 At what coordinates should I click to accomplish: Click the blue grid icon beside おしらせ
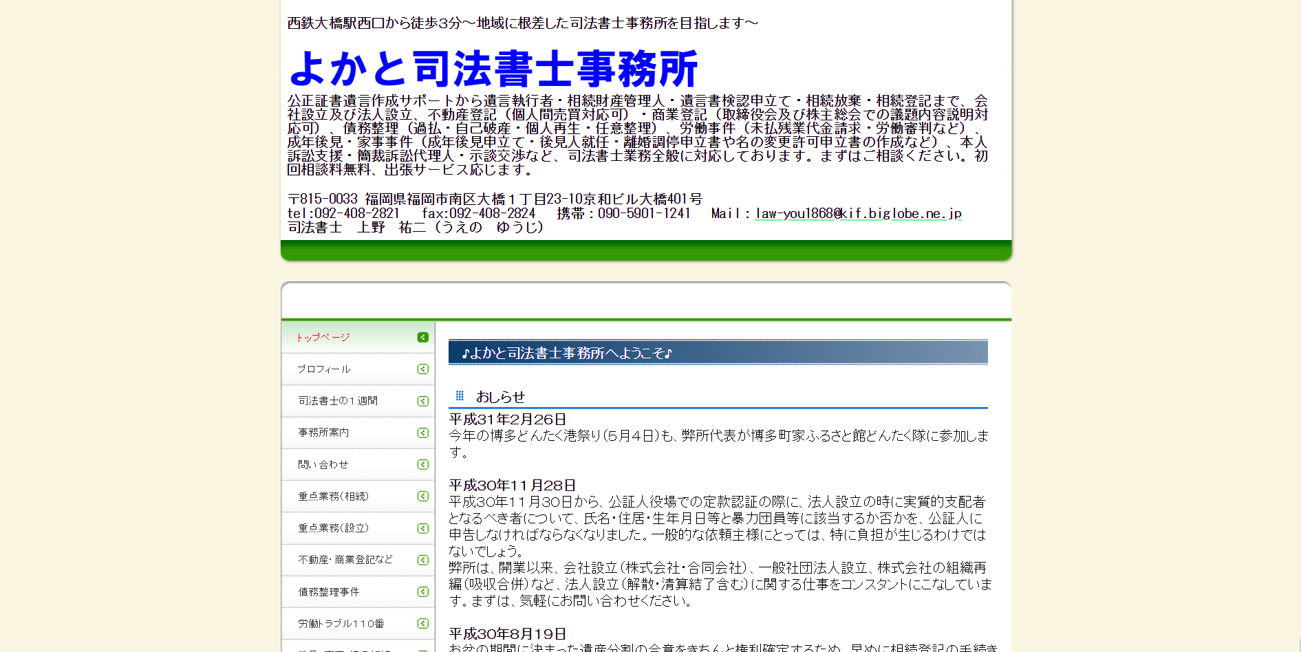pyautogui.click(x=460, y=396)
